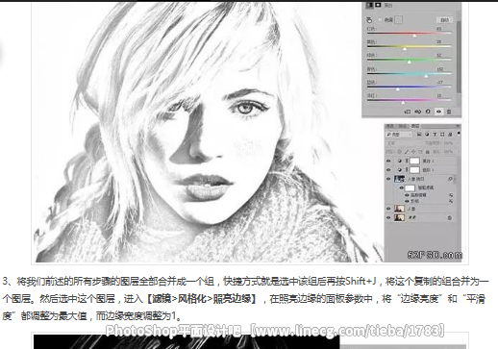498x349 pixels.
Task: Click the reset adjustment icon in Properties
Action: tap(428, 112)
